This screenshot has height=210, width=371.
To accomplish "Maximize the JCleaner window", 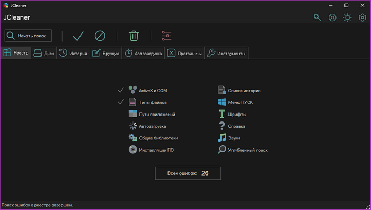I will tap(346, 5).
